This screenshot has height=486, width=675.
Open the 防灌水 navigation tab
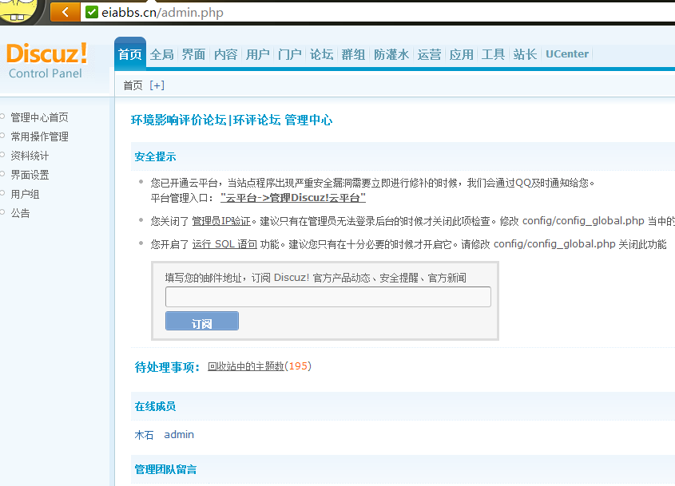tap(391, 54)
